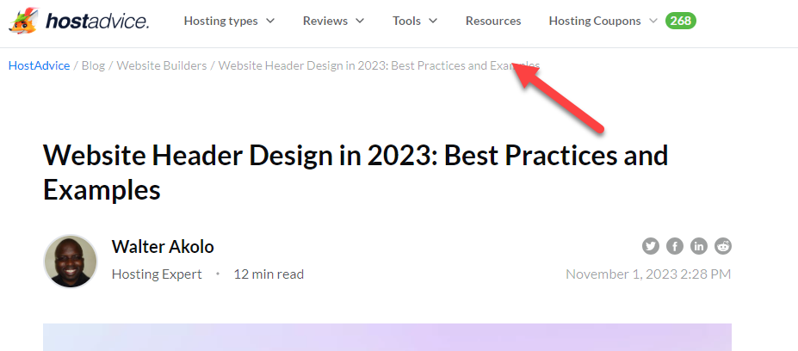
Task: Click the 12 min read text
Action: click(x=269, y=274)
